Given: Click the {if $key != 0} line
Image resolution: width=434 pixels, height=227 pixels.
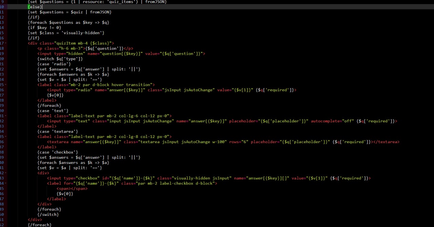Looking at the screenshot, I should pyautogui.click(x=44, y=28).
